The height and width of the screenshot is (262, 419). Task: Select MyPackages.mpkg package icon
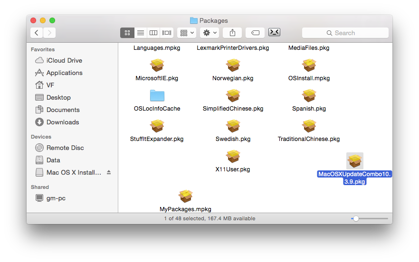coord(185,196)
